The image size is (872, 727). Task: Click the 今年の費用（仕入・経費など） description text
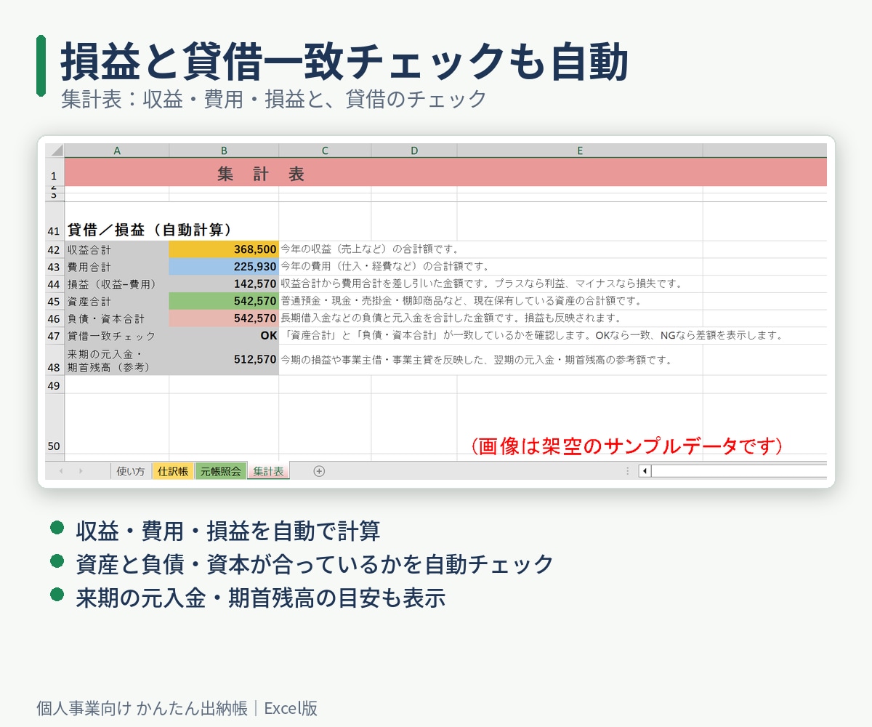(x=384, y=267)
